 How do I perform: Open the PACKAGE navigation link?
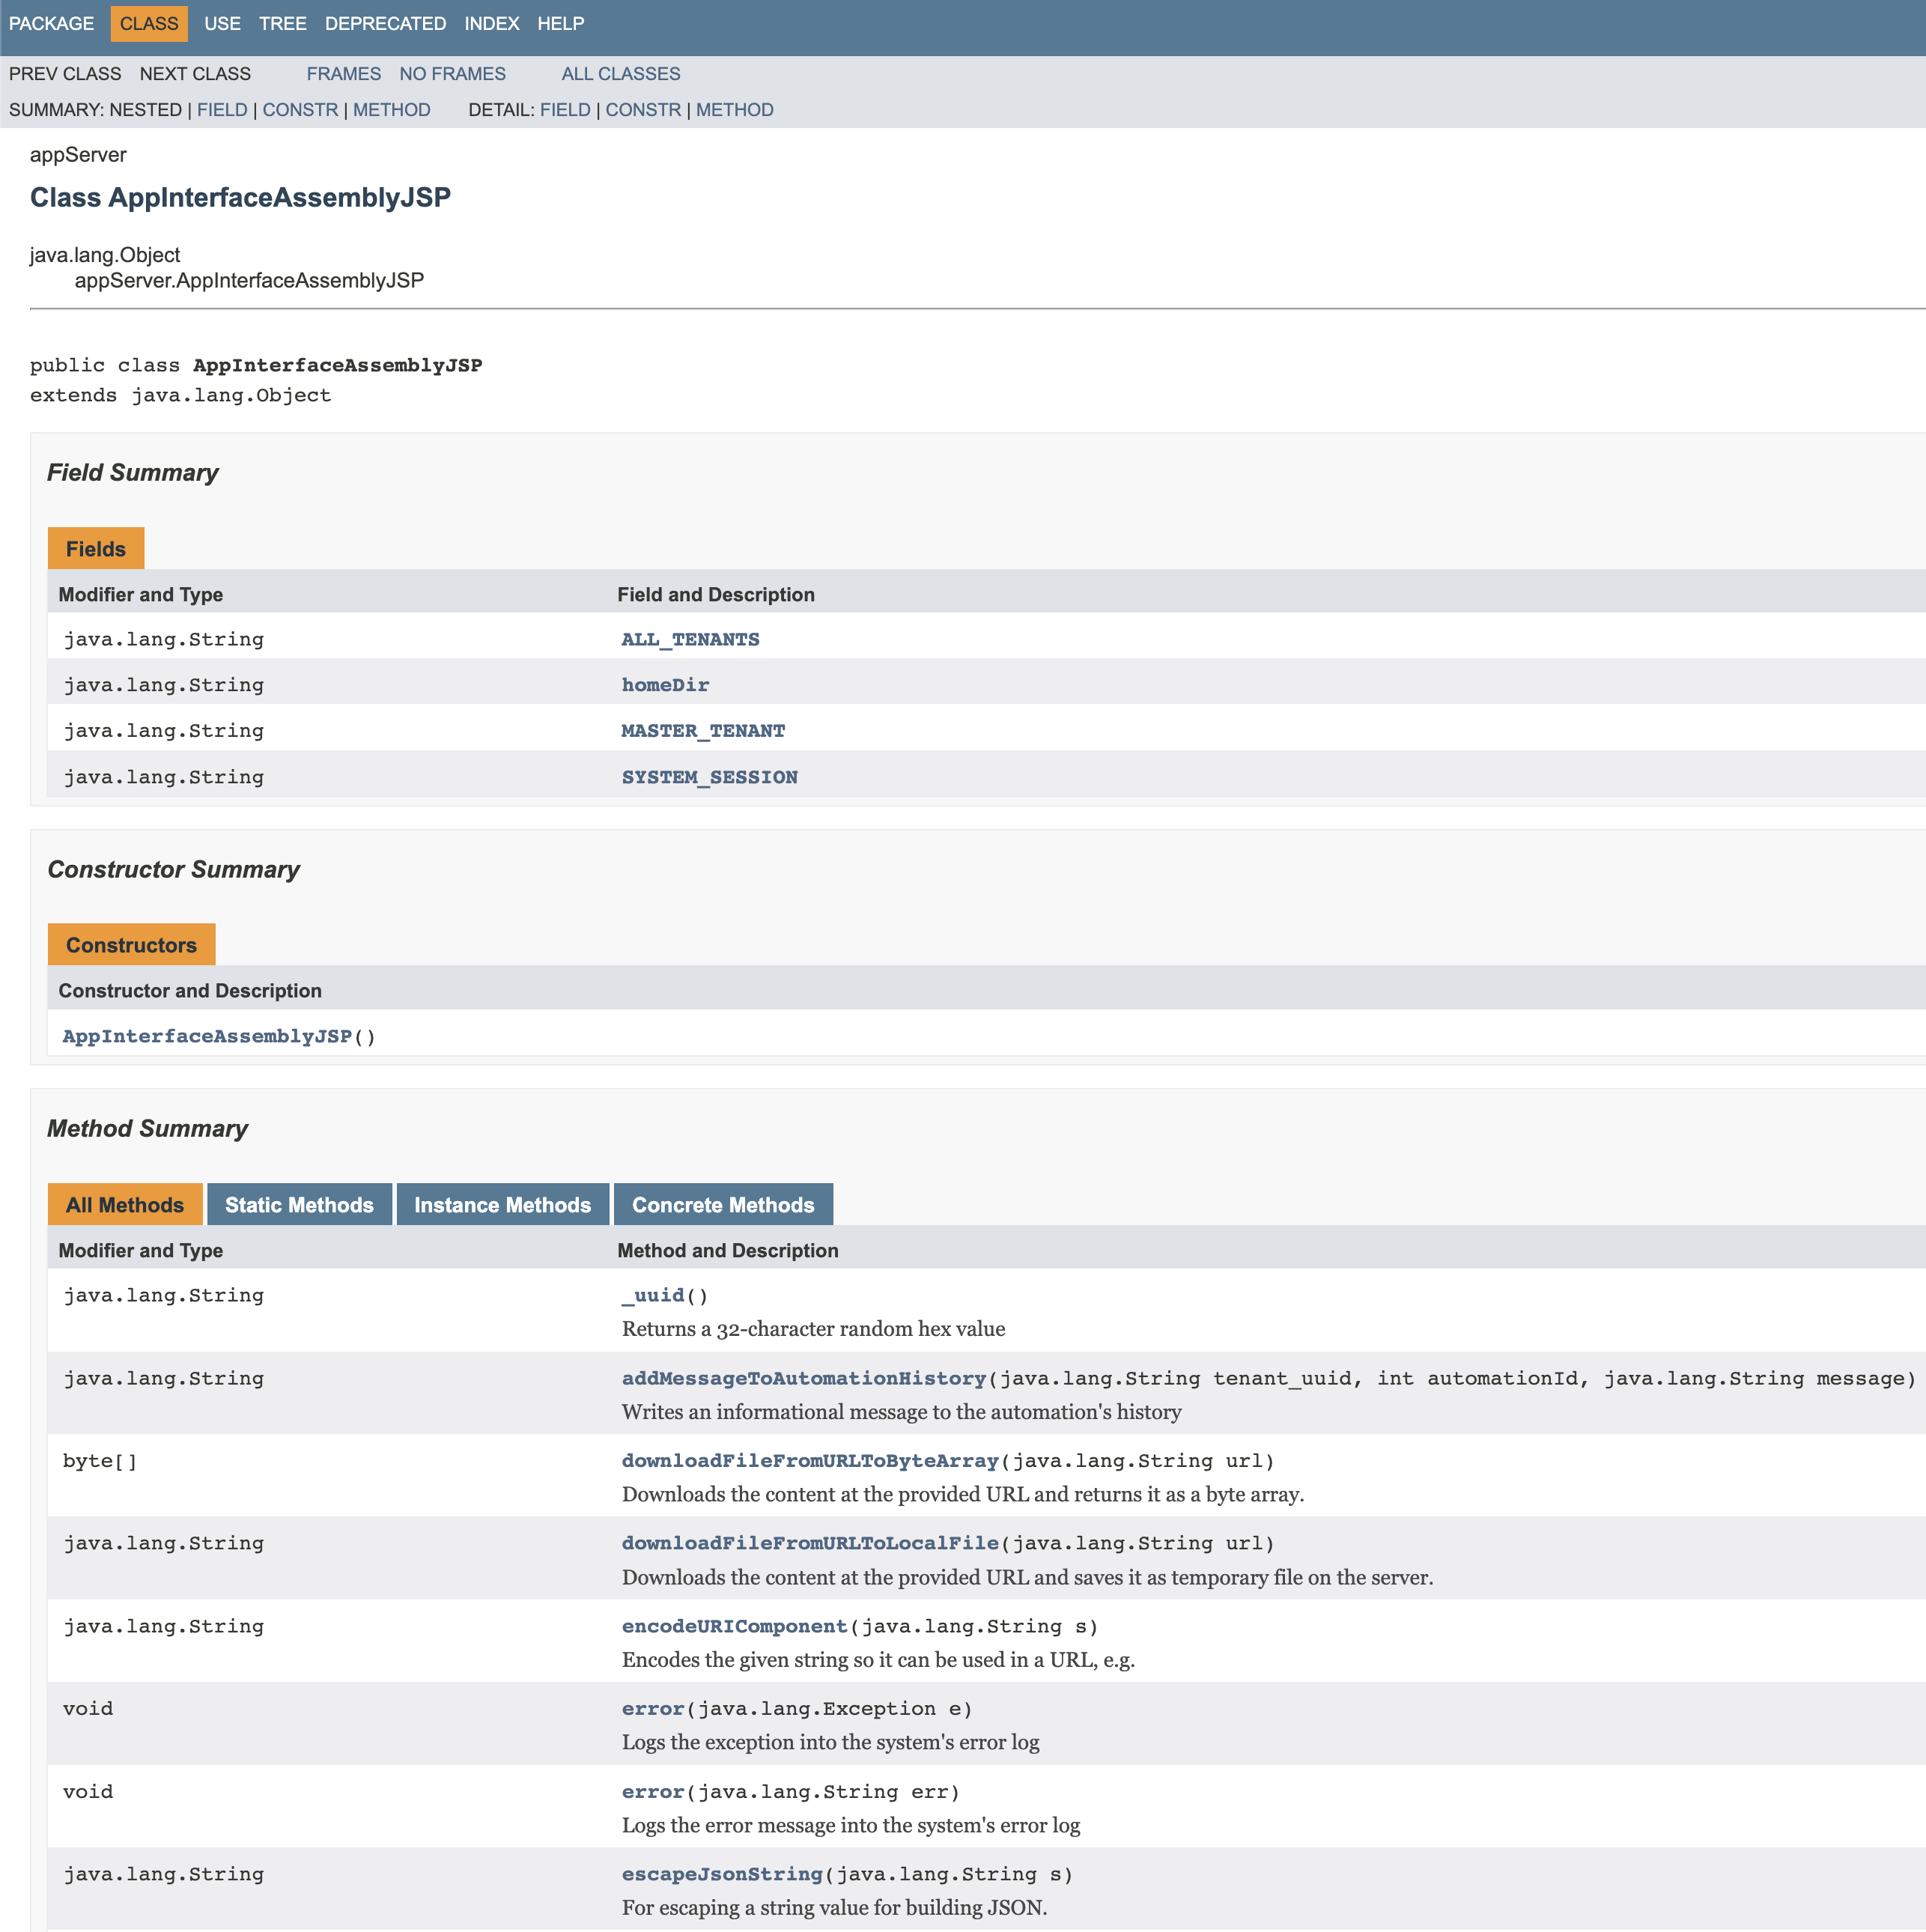(51, 23)
